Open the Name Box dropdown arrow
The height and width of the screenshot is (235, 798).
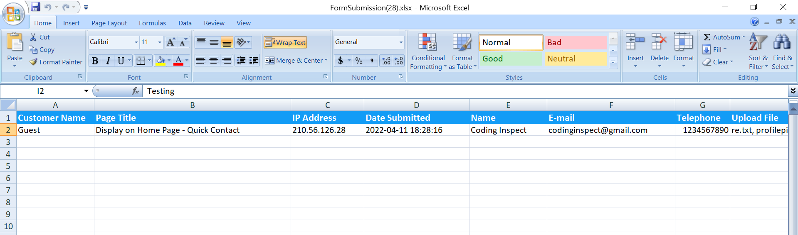click(x=86, y=91)
